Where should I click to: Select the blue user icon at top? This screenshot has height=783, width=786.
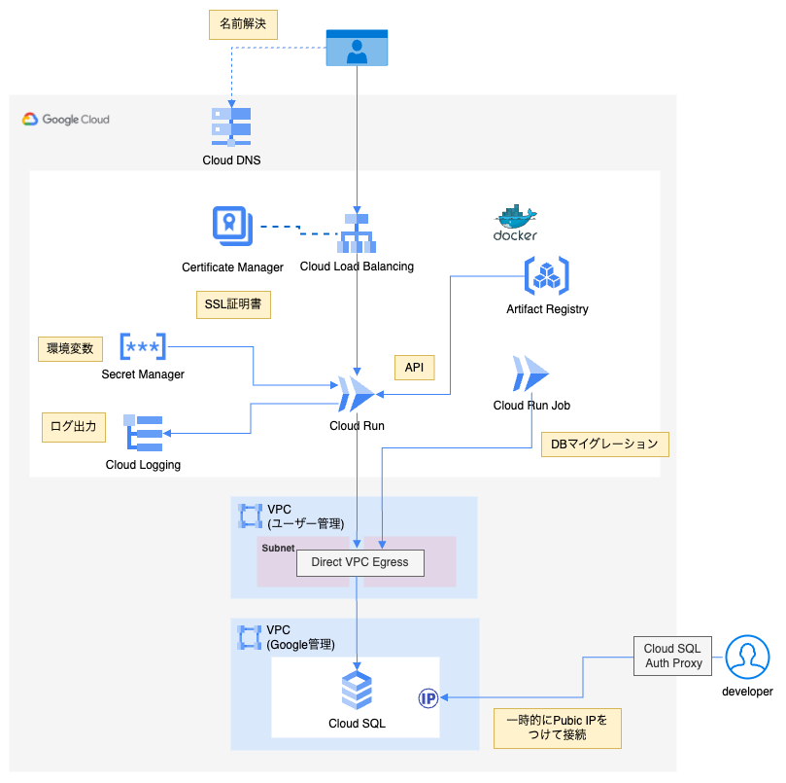356,47
